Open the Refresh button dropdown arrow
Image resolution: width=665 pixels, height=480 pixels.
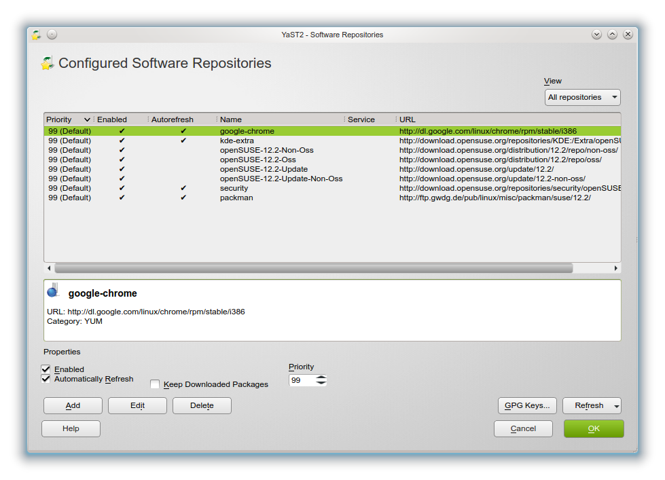click(616, 406)
